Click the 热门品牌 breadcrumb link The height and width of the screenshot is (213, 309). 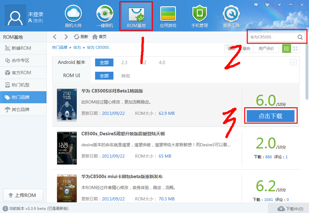[60, 47]
